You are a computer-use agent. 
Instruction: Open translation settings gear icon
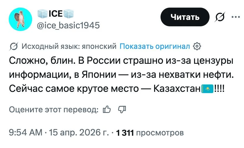pos(197,46)
